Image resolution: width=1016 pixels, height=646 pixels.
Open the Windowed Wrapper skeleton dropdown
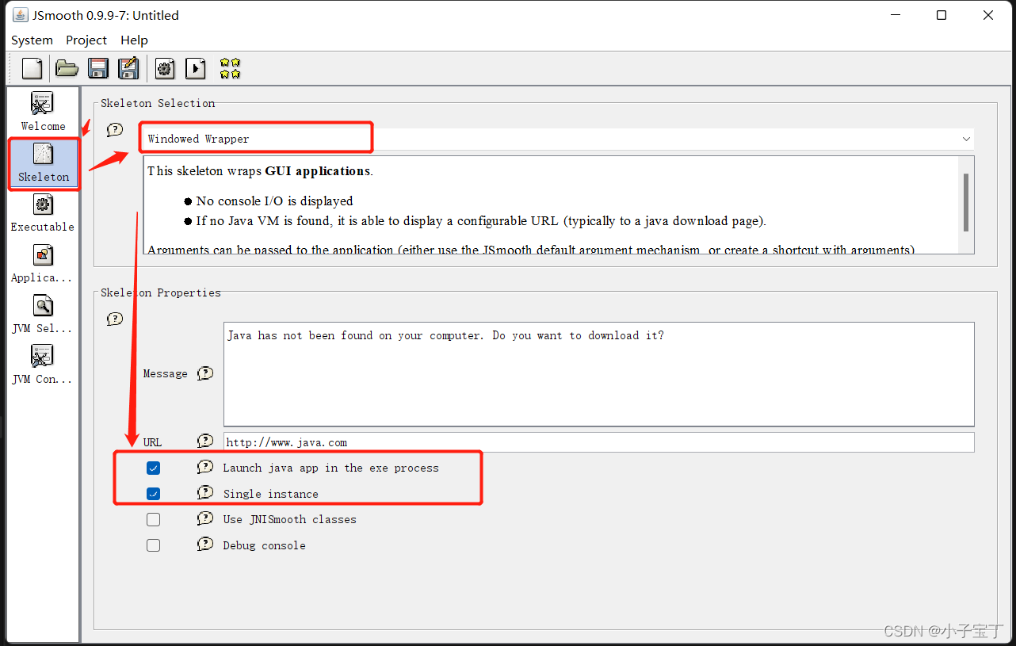559,139
